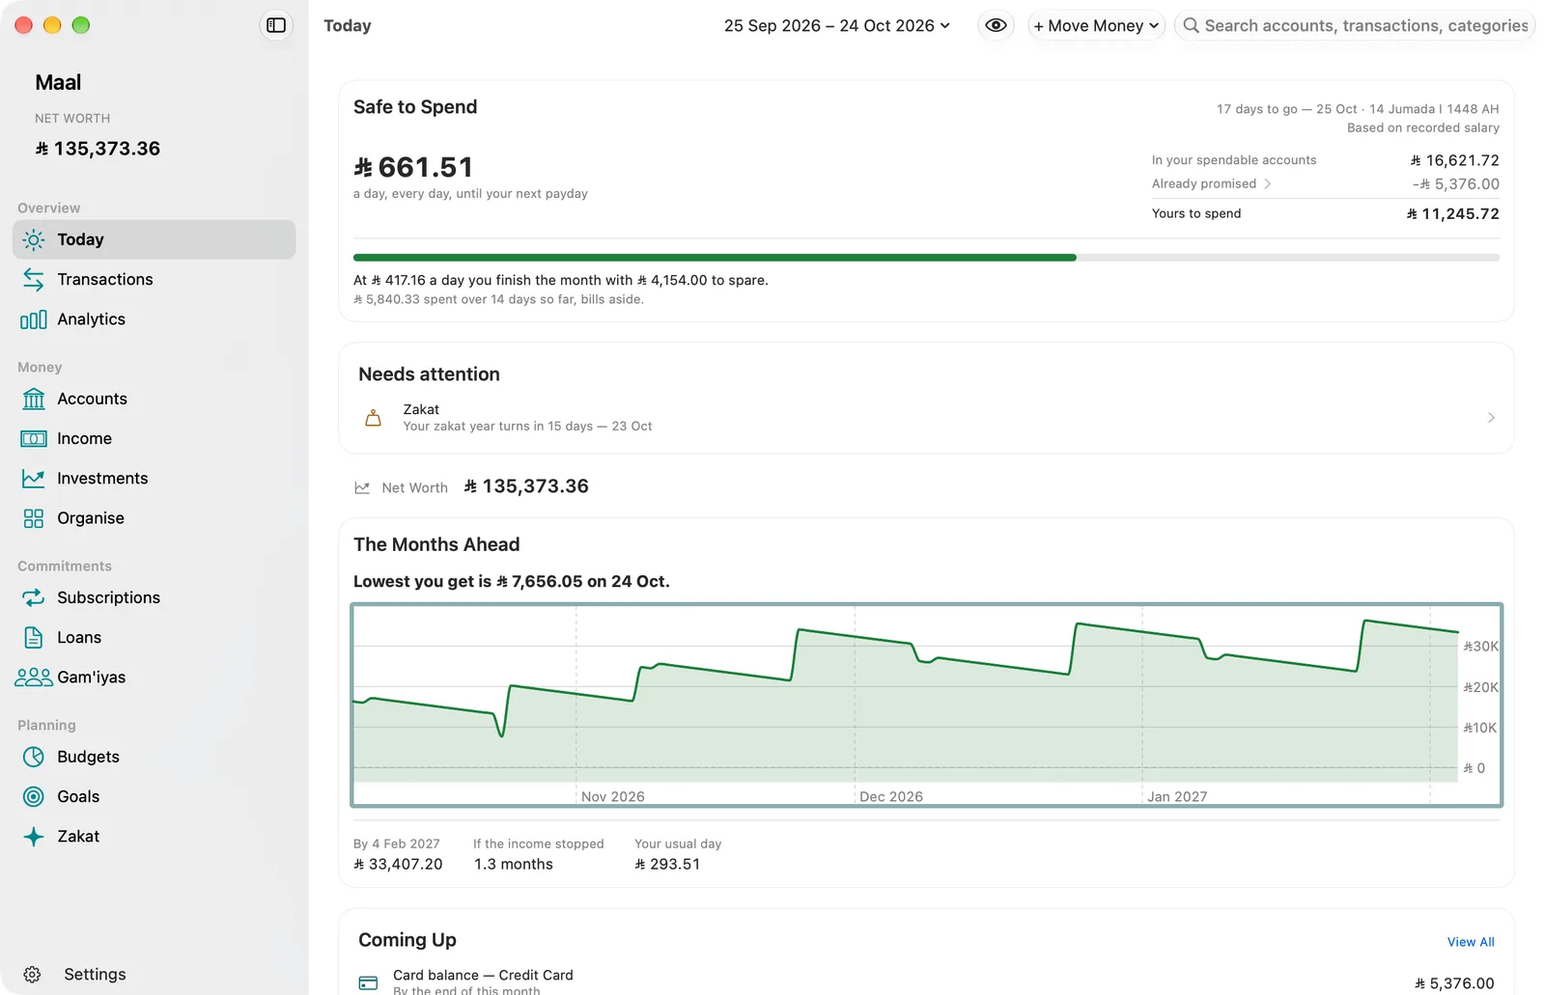
Task: Expand the Already promised breakdown chevron
Action: point(1267,183)
